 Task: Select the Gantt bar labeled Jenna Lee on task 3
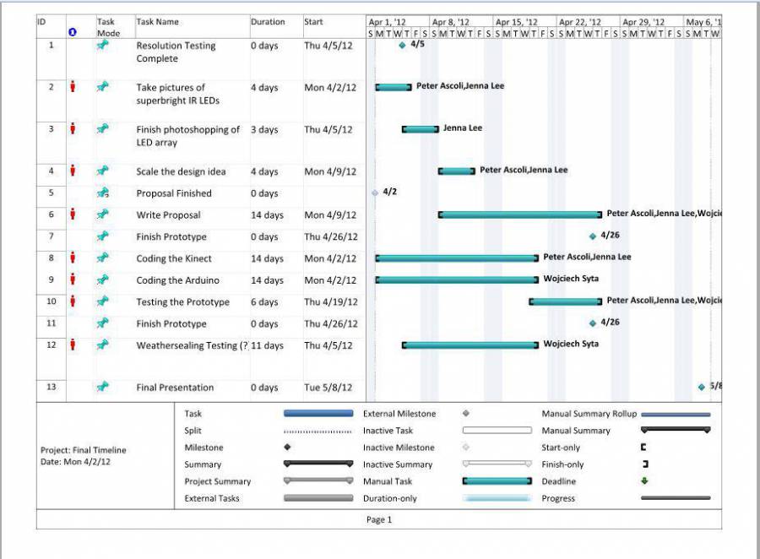[421, 129]
